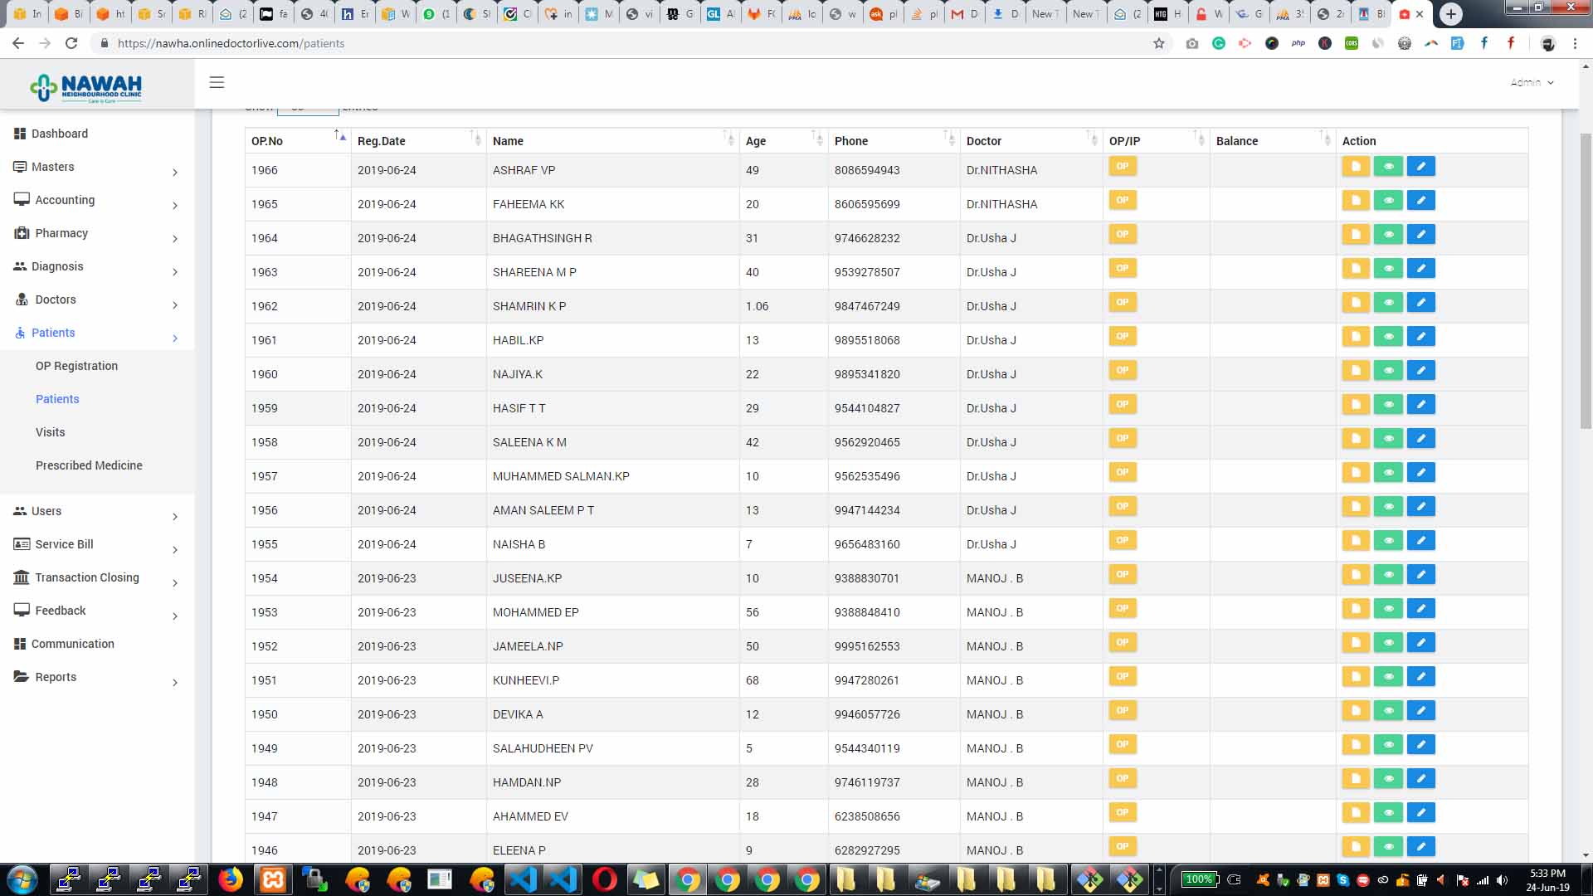This screenshot has width=1593, height=896.
Task: Click the OP badge for ASHRAF VP
Action: (x=1123, y=166)
